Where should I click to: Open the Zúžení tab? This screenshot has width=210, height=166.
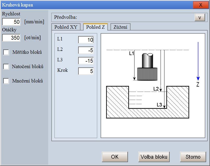pyautogui.click(x=120, y=27)
